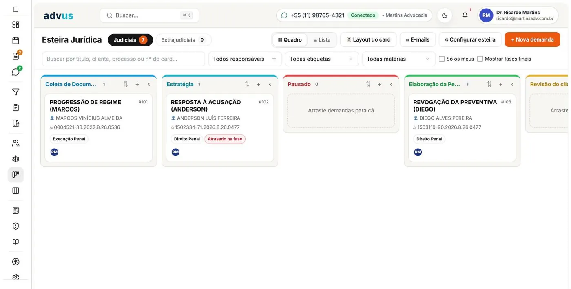Open the shield alert icon in sidebar
Viewport: 571px width, 289px height.
tap(15, 226)
